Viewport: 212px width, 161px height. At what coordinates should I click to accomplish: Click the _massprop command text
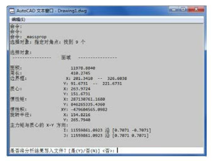click(36, 37)
